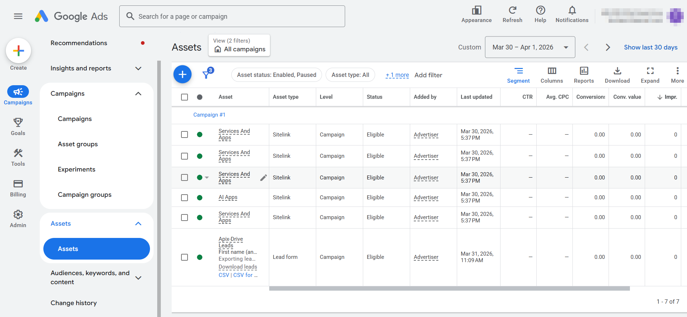This screenshot has width=687, height=317.
Task: Open the Campaign #1 link
Action: 209,115
